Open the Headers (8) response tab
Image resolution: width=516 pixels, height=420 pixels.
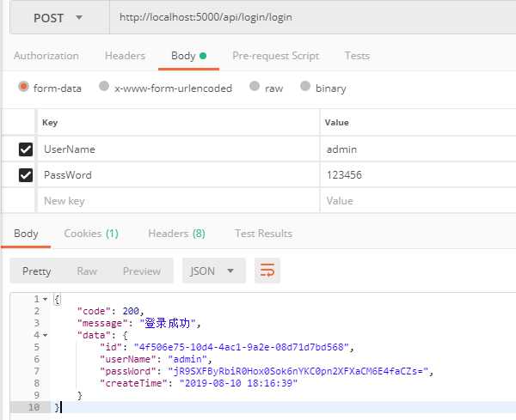(x=176, y=234)
